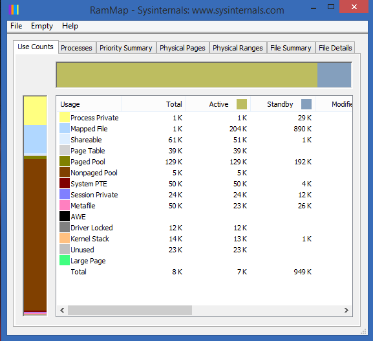373x341 pixels.
Task: Click the orange Kernel Stack swatch
Action: coord(65,238)
